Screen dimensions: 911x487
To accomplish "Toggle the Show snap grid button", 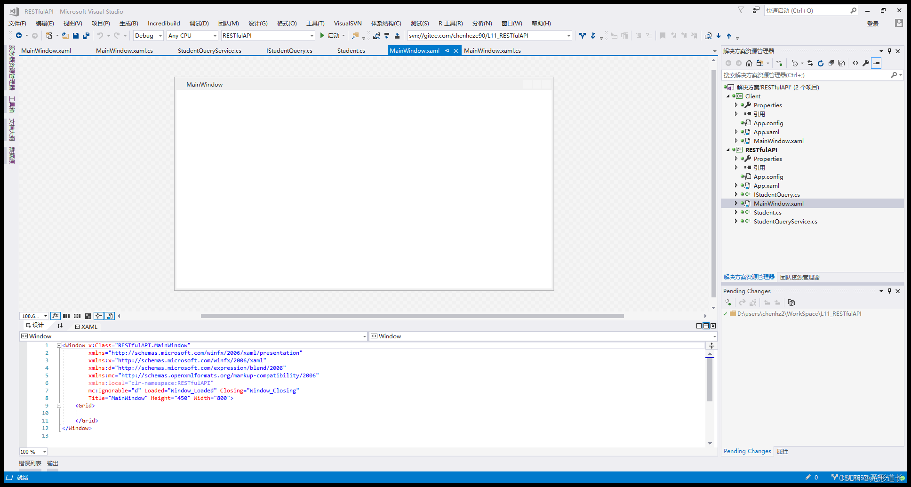I will (66, 316).
